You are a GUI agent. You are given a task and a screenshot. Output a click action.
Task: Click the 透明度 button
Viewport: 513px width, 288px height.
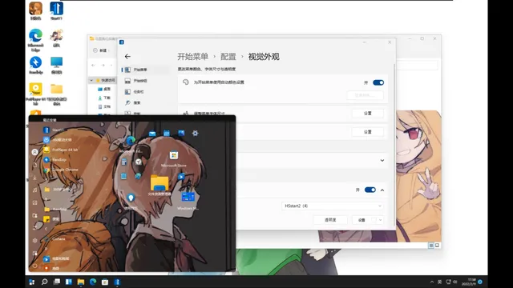(x=330, y=220)
